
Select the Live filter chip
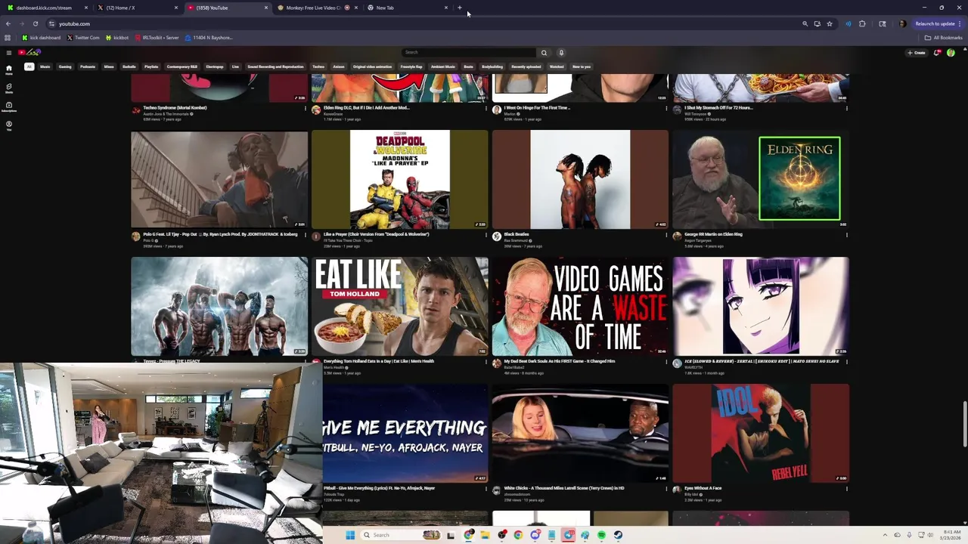pos(235,66)
